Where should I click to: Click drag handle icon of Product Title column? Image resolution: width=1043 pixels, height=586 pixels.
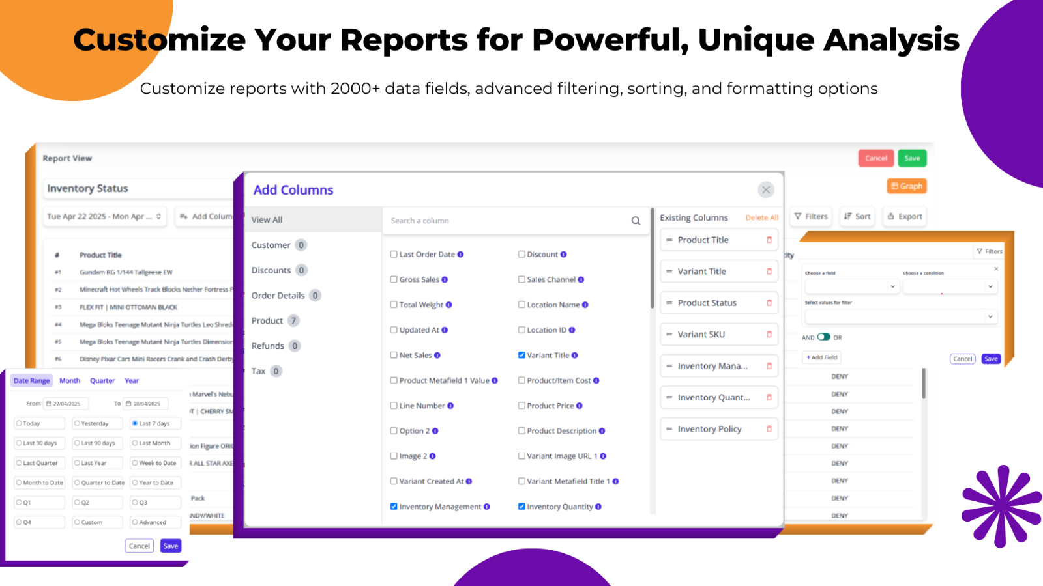pyautogui.click(x=669, y=240)
